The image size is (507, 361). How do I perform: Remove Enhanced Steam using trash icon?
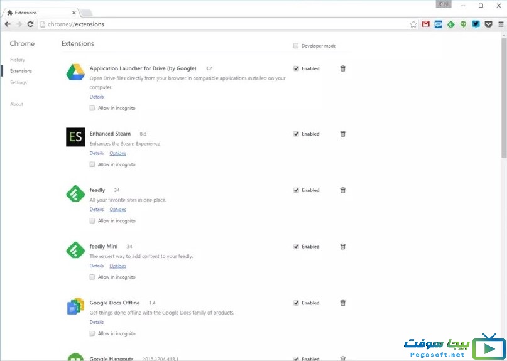coord(343,134)
